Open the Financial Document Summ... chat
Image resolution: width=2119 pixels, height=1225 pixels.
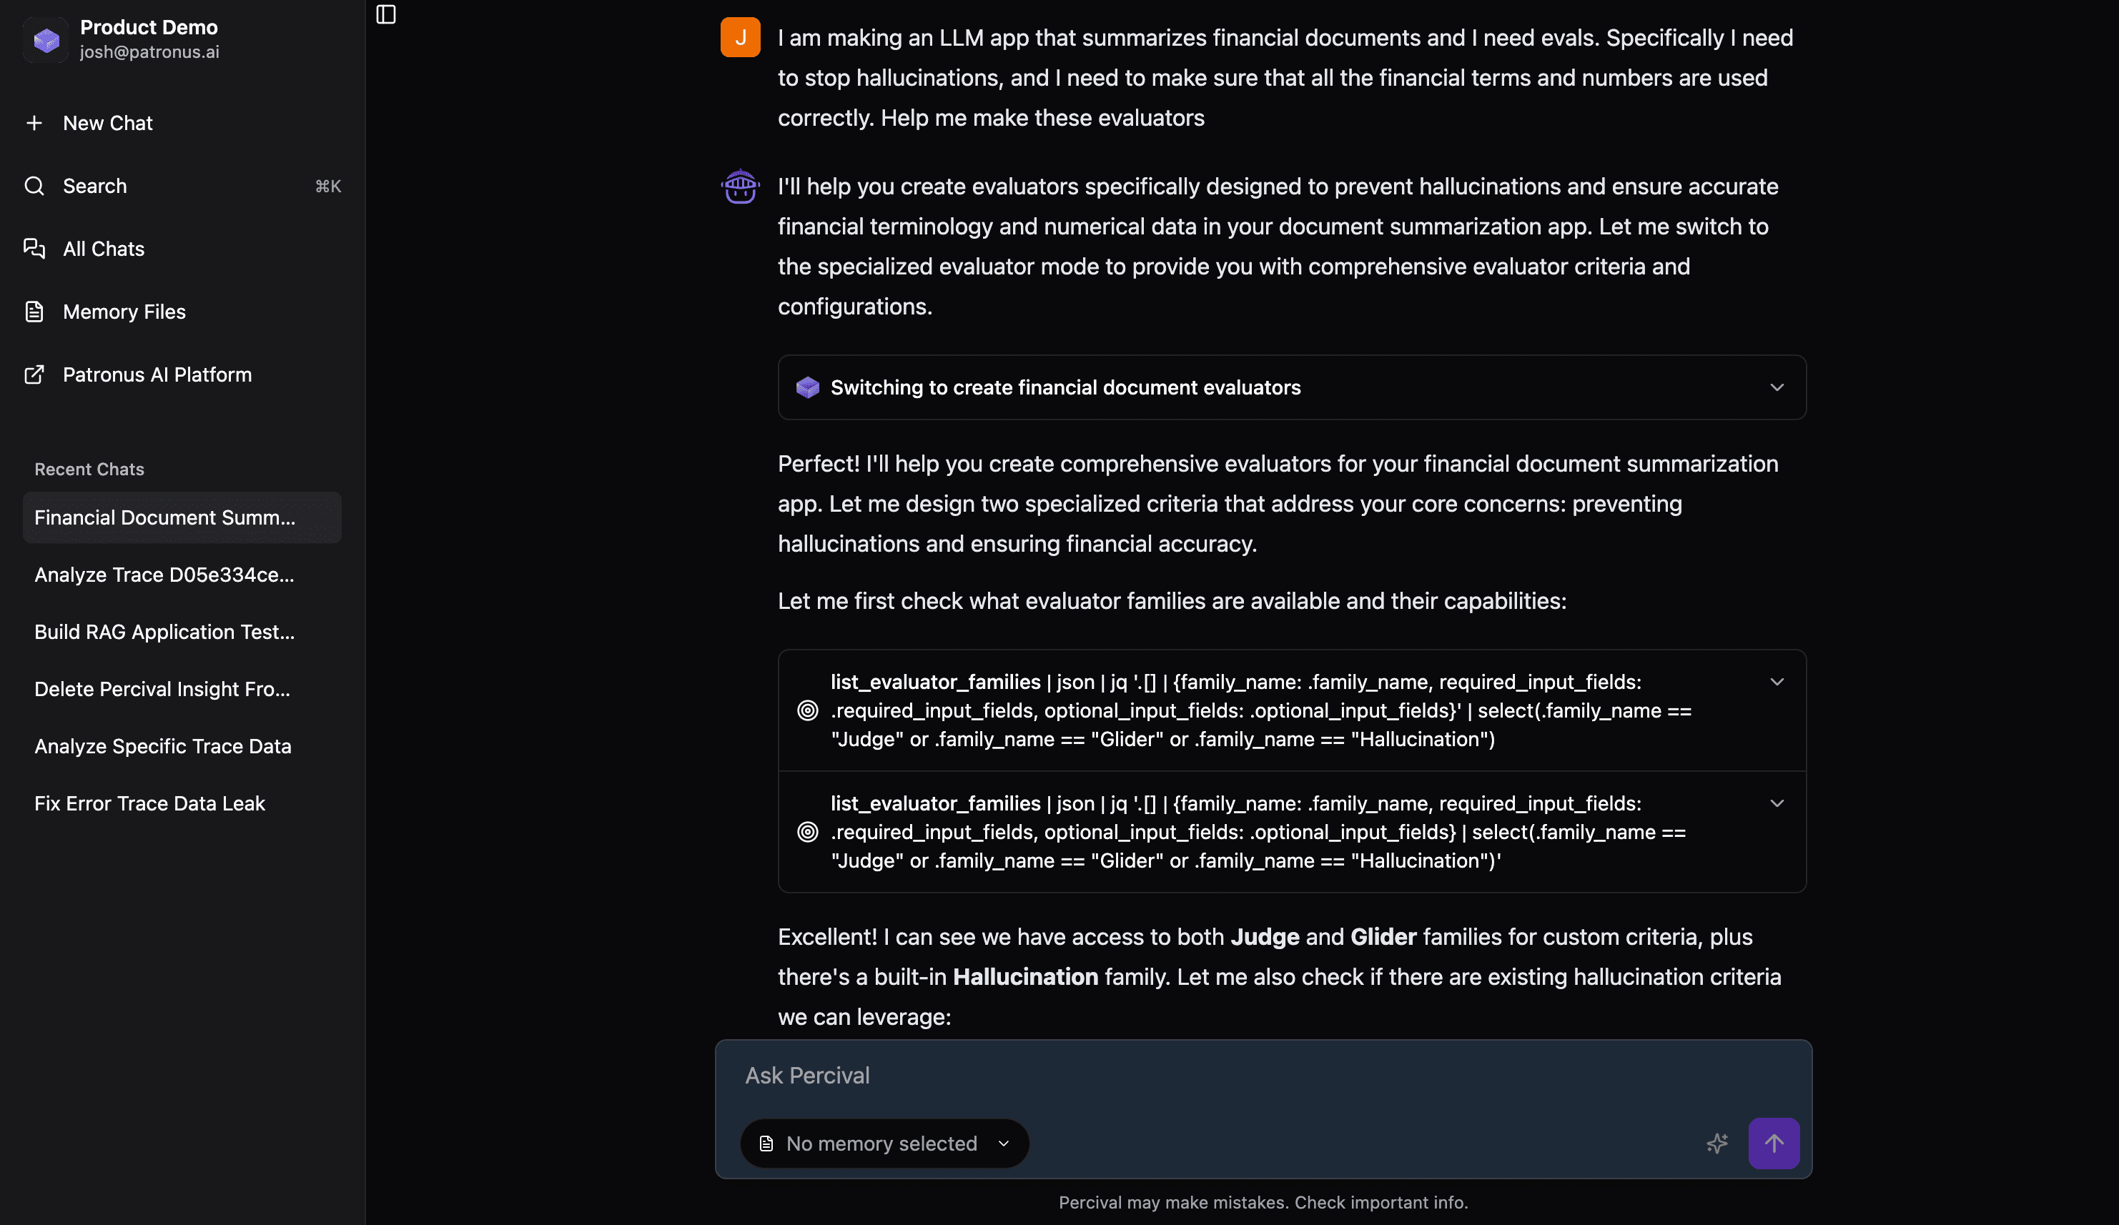coord(165,518)
